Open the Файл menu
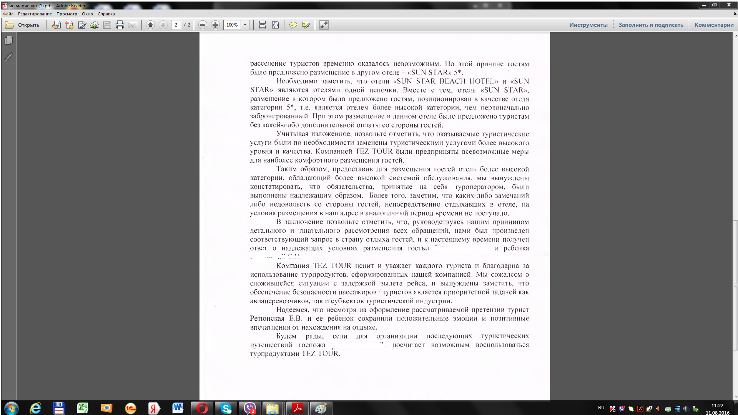 8,14
